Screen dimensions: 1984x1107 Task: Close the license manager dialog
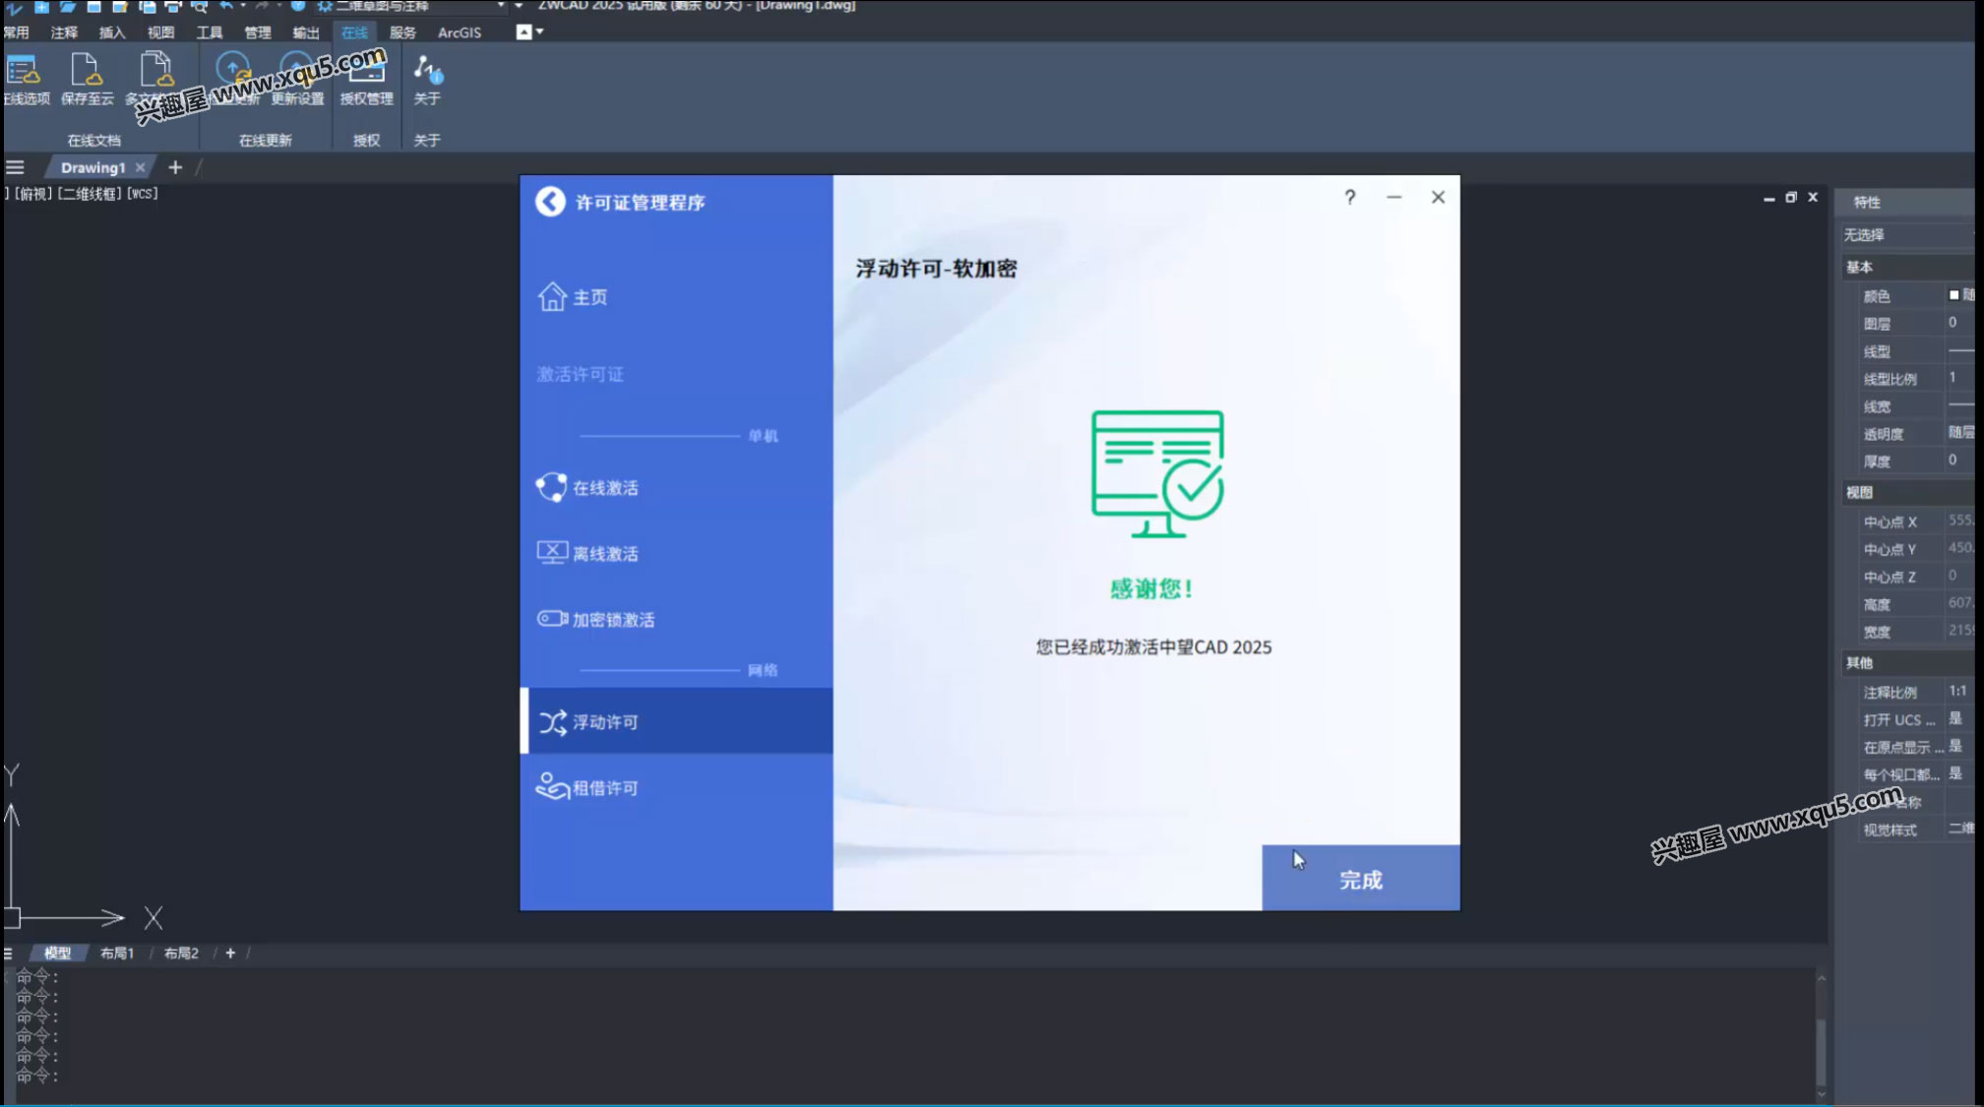1438,197
